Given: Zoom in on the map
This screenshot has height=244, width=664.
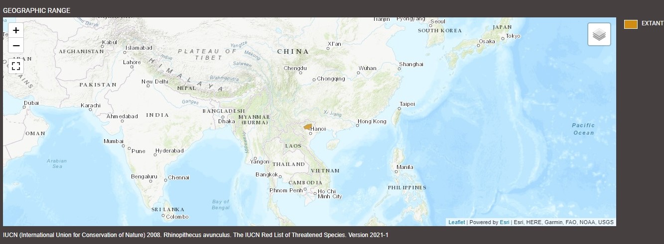Looking at the screenshot, I should (x=16, y=30).
